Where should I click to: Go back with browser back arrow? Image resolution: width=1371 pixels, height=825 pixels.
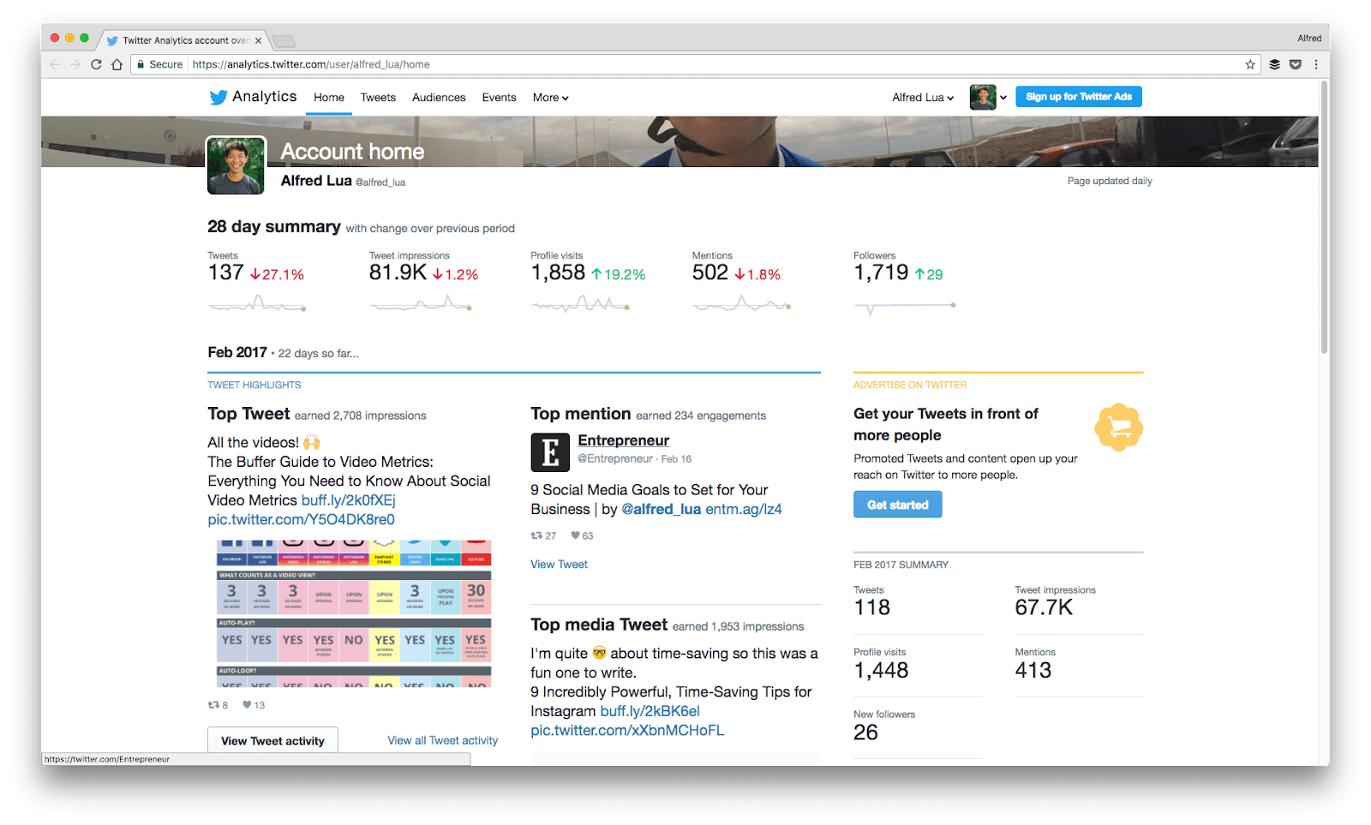click(x=56, y=64)
